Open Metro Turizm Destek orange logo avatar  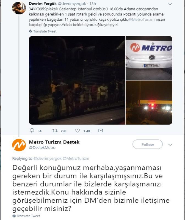19,145
